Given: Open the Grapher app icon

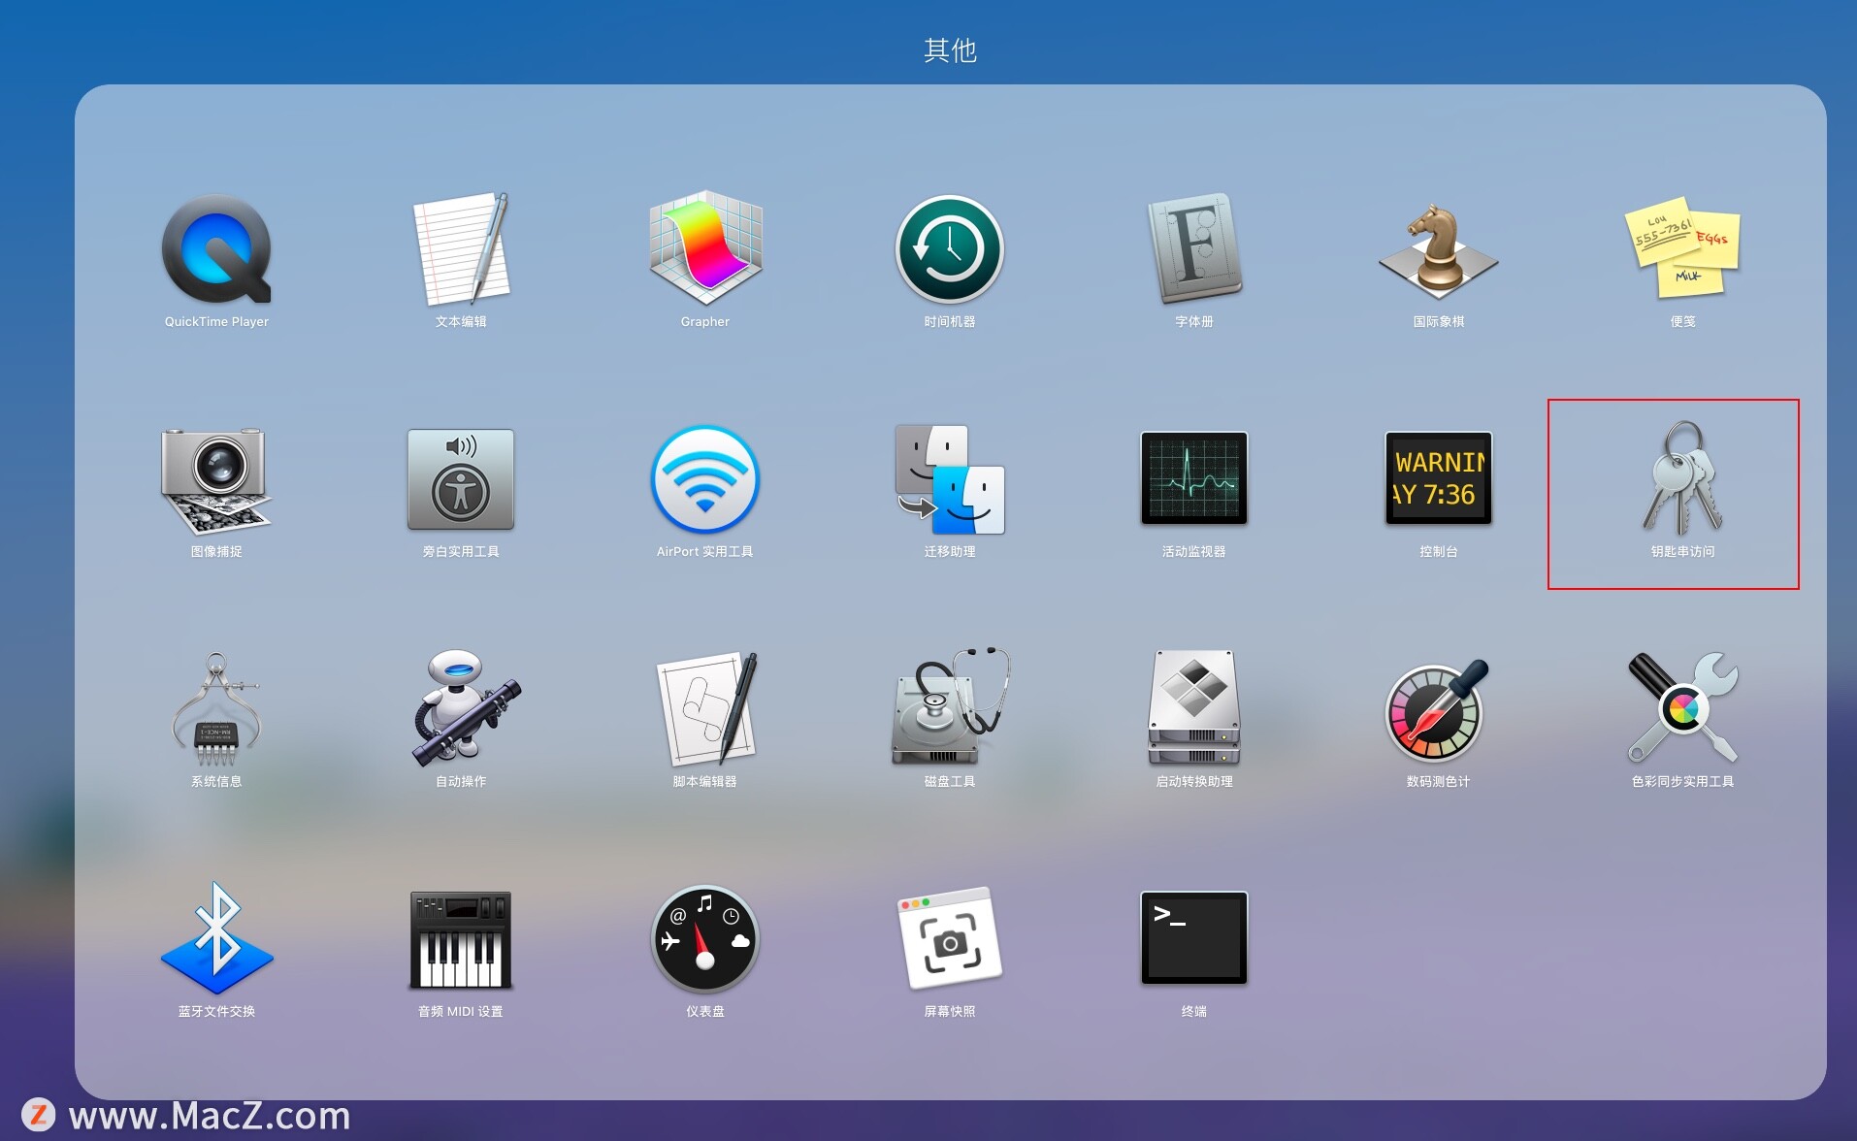Looking at the screenshot, I should (705, 248).
